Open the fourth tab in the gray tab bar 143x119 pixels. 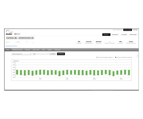(36, 50)
